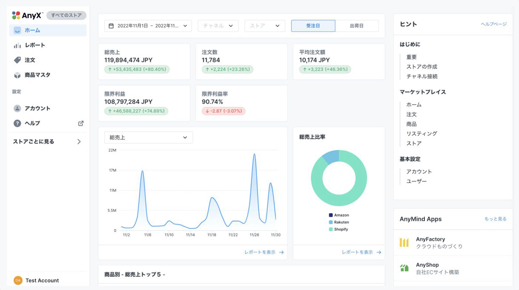519x290 pixels.
Task: Open the ヘルプページ link
Action: 493,24
